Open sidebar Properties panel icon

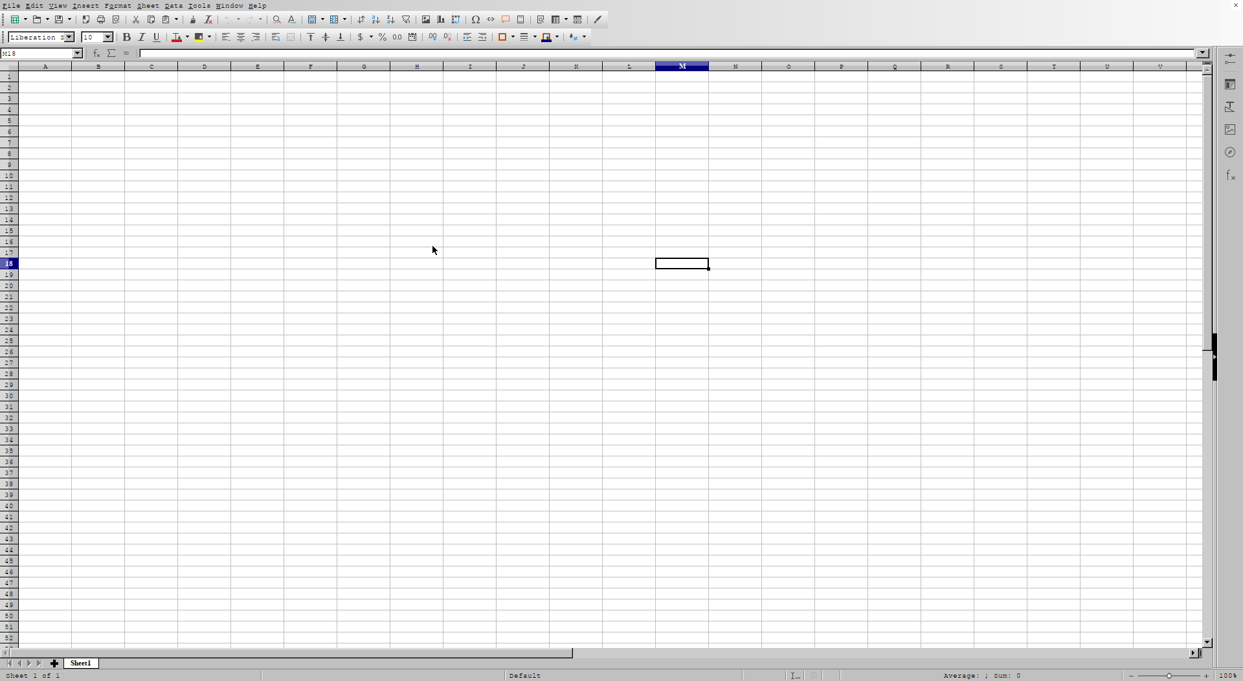1230,85
